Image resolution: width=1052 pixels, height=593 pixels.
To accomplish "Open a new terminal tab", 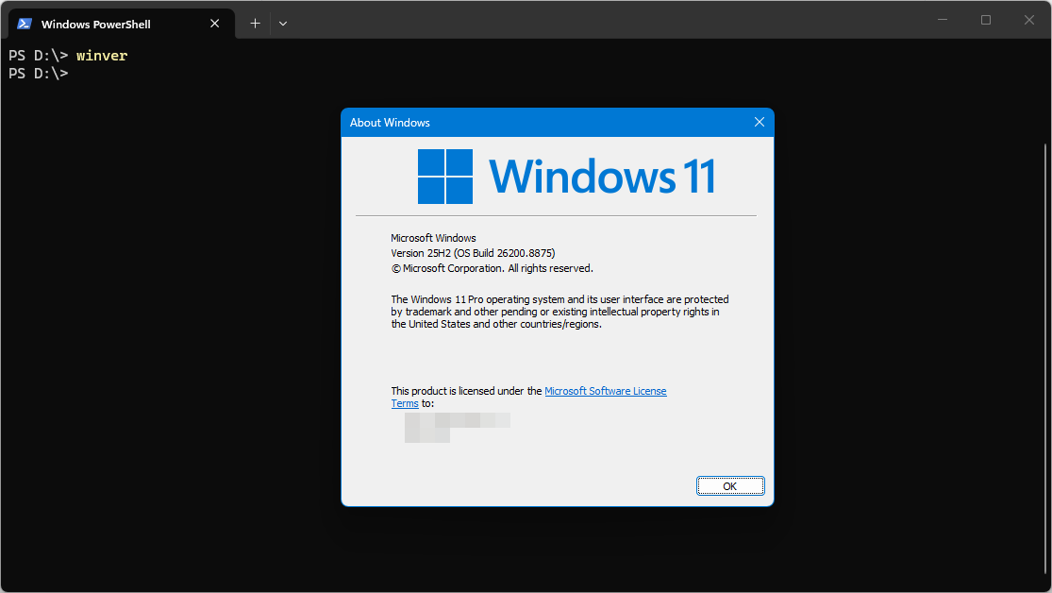I will tap(255, 24).
